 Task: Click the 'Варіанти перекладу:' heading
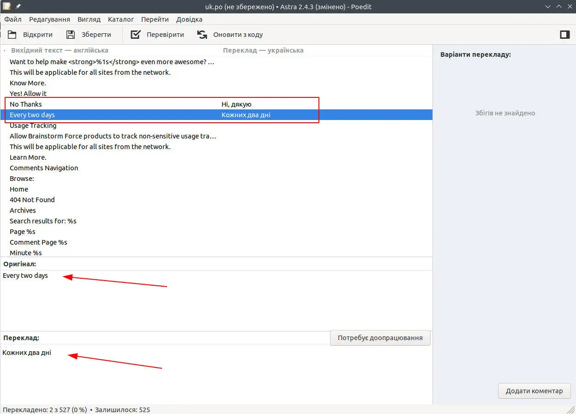[475, 54]
